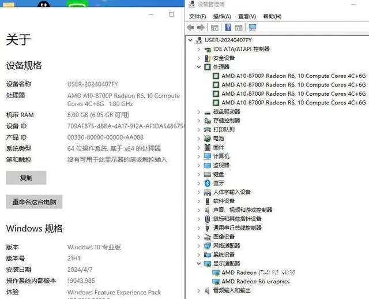Image resolution: width=369 pixels, height=299 pixels.
Task: Expand the 电池 node
Action: point(198,139)
